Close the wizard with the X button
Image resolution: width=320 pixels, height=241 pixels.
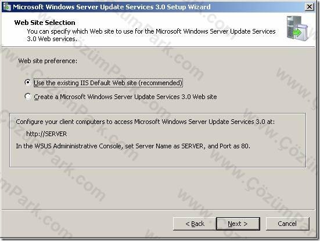pos(310,7)
